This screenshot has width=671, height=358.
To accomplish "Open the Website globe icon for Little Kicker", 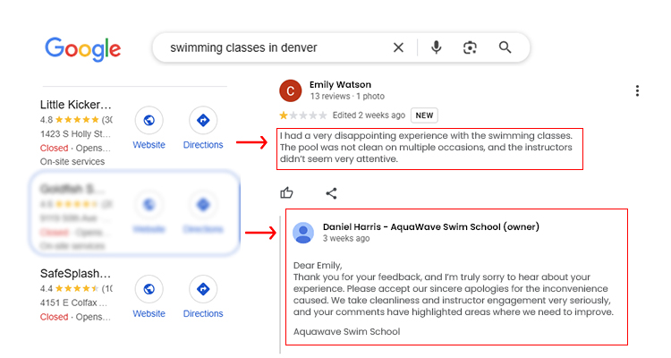I will tap(149, 120).
